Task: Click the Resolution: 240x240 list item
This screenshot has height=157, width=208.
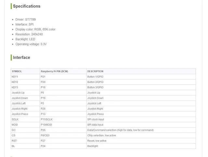Action: pyautogui.click(x=29, y=34)
